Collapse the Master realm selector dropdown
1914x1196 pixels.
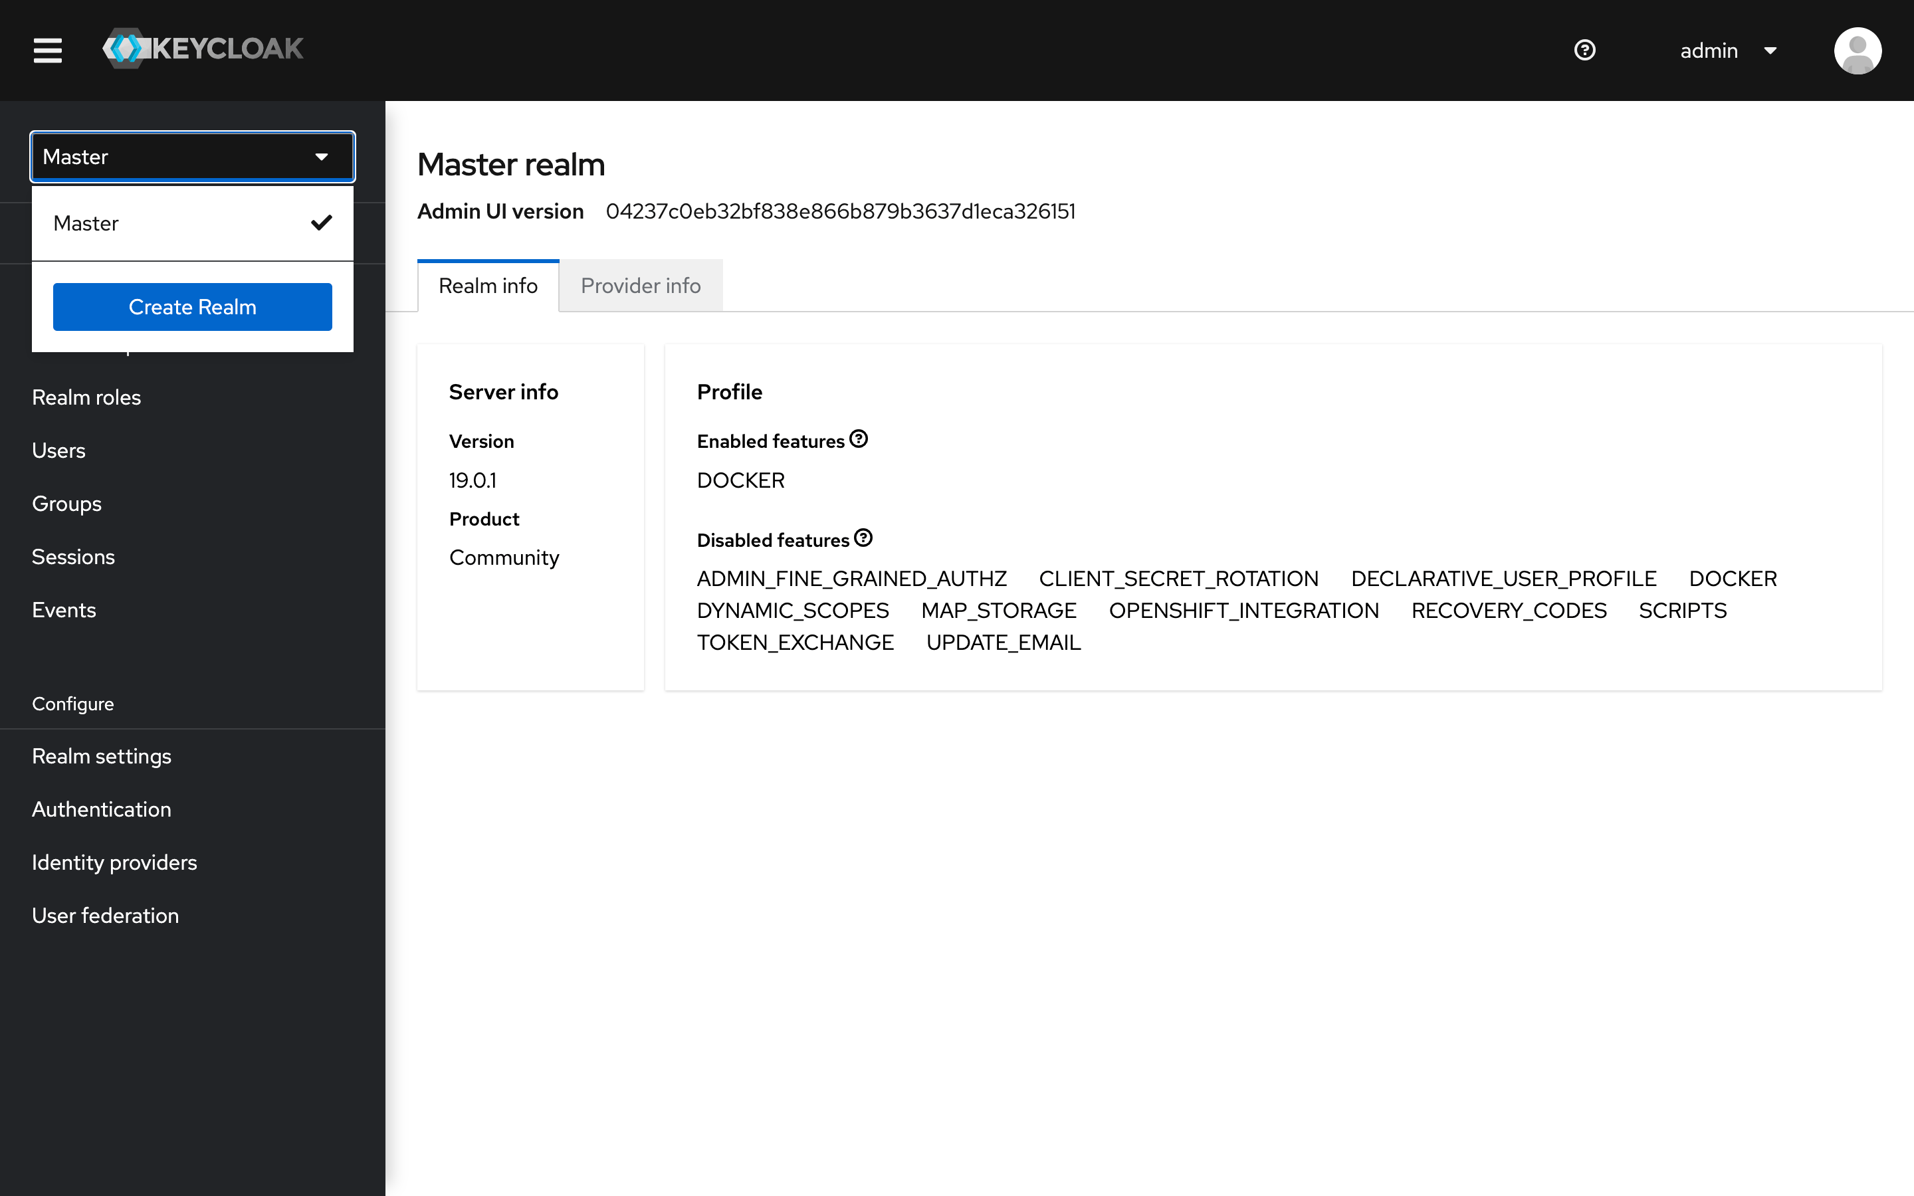(192, 157)
